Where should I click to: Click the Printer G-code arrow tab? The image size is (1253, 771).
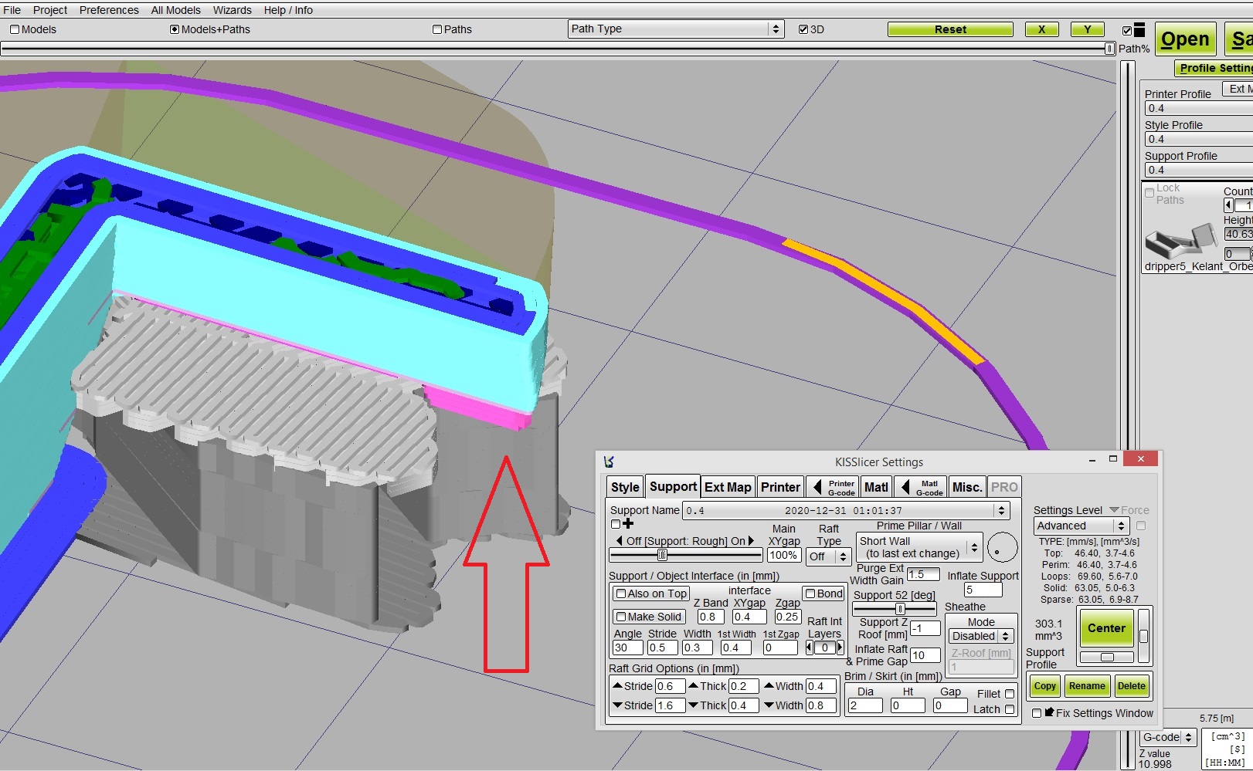[833, 487]
